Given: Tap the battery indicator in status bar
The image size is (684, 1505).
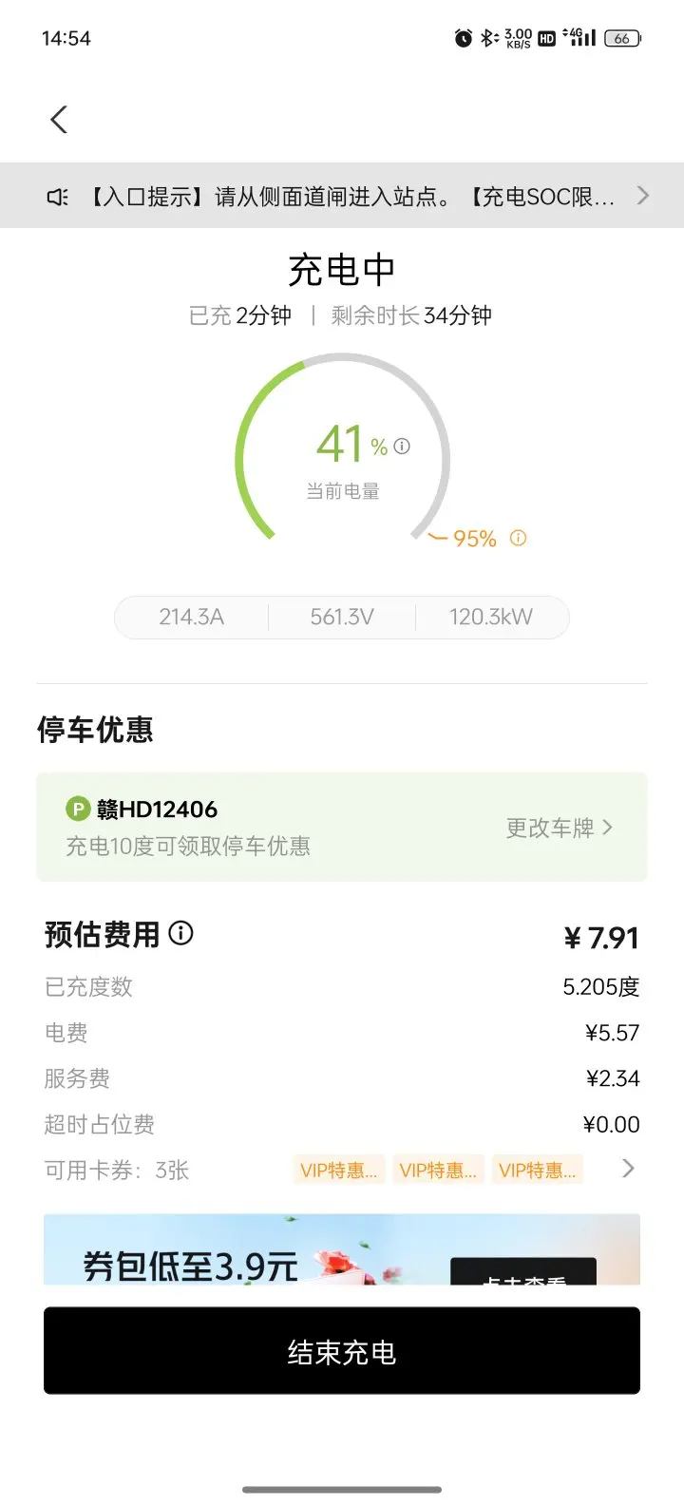Looking at the screenshot, I should coord(622,38).
